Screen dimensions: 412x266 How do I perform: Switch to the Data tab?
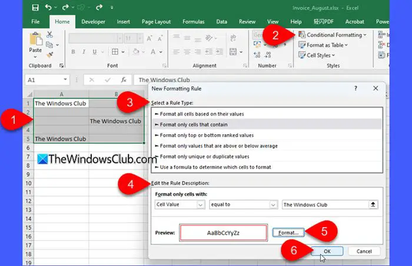click(x=221, y=22)
